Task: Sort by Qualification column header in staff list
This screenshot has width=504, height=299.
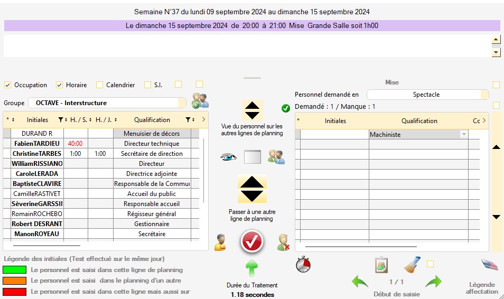Action: point(152,120)
